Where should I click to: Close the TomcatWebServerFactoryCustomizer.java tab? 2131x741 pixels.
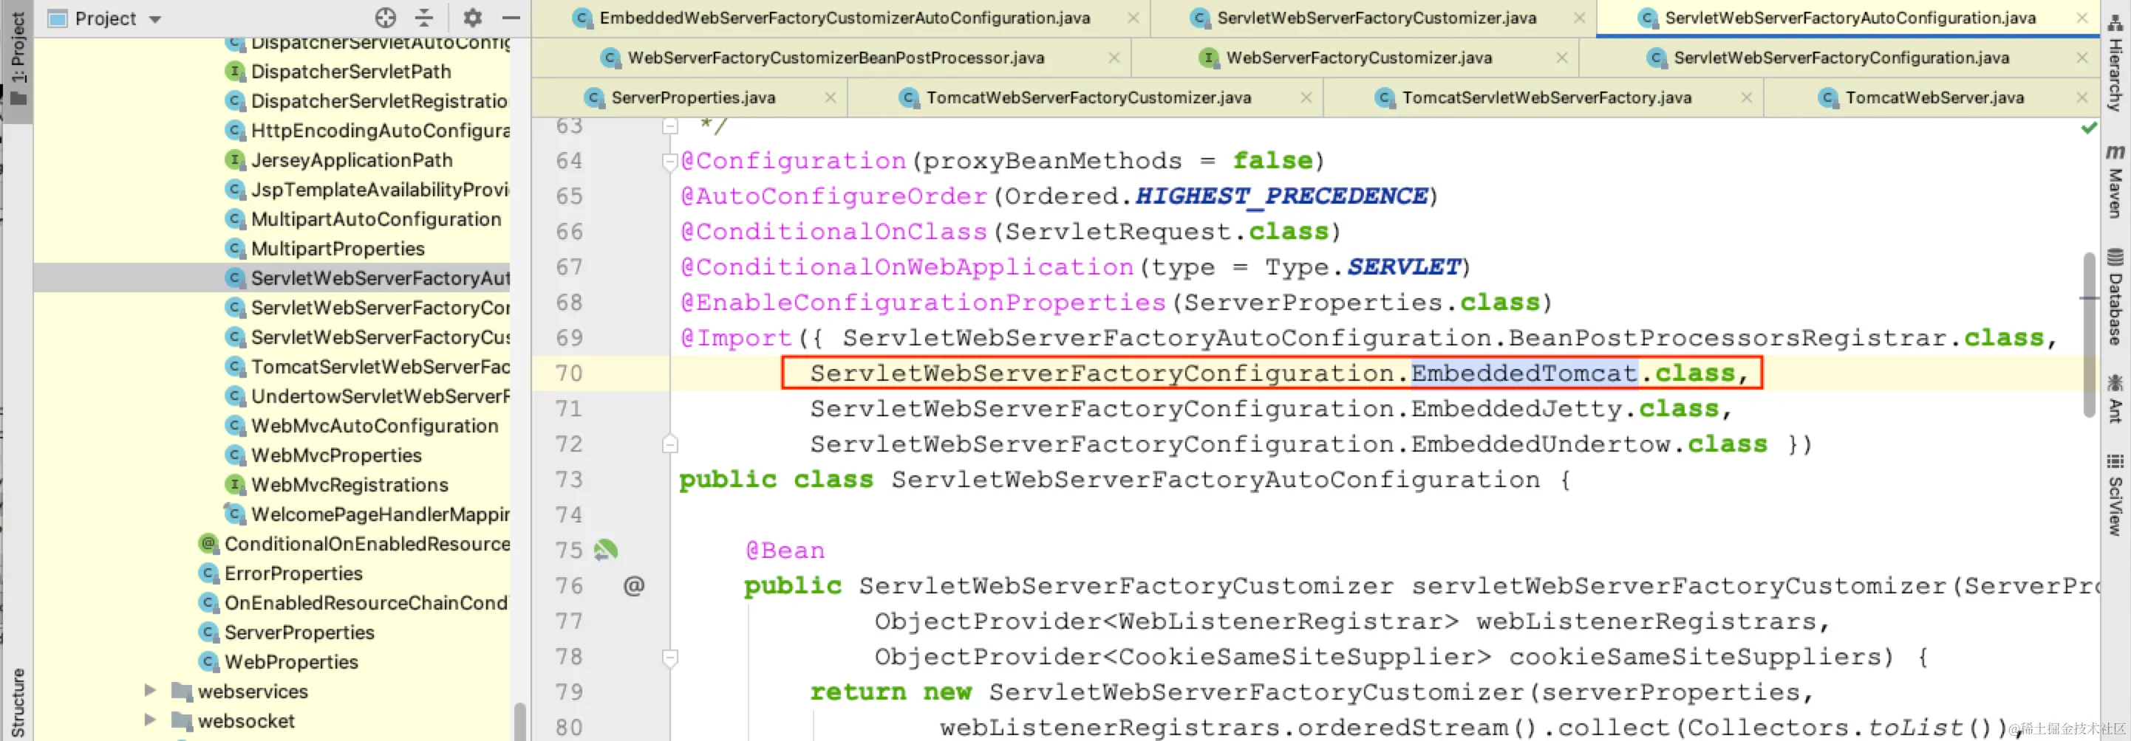(1306, 97)
